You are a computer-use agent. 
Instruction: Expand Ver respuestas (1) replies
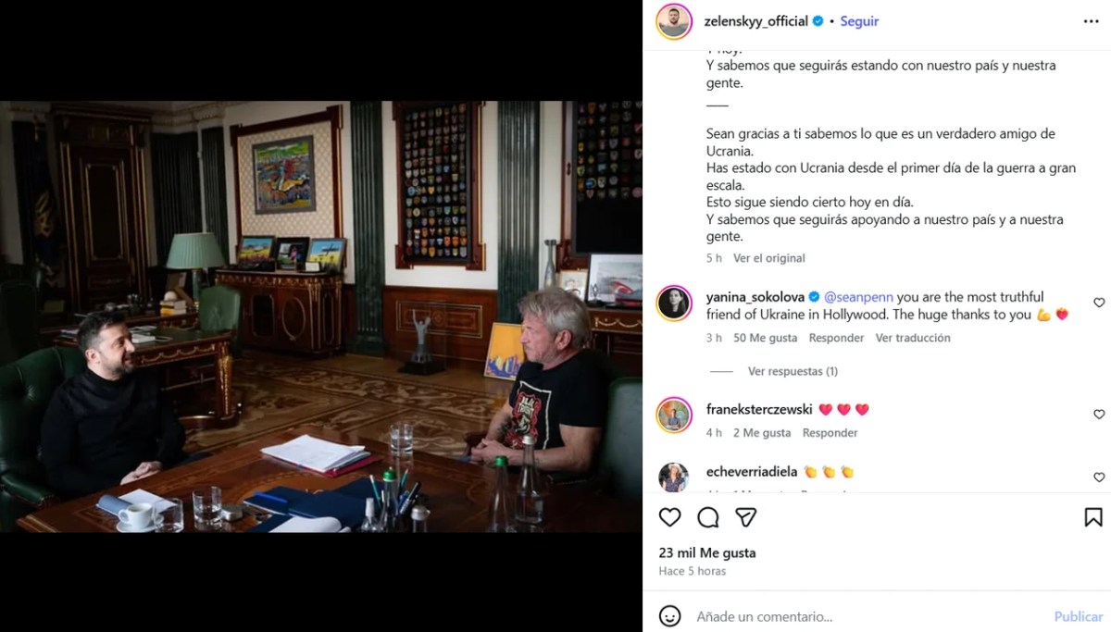[x=793, y=371]
